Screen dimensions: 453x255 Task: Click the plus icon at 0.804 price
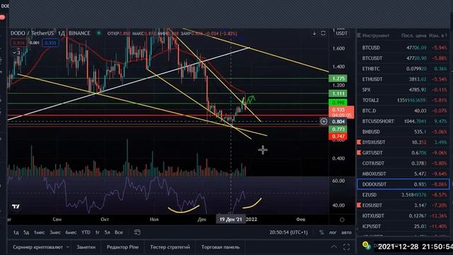[x=323, y=121]
